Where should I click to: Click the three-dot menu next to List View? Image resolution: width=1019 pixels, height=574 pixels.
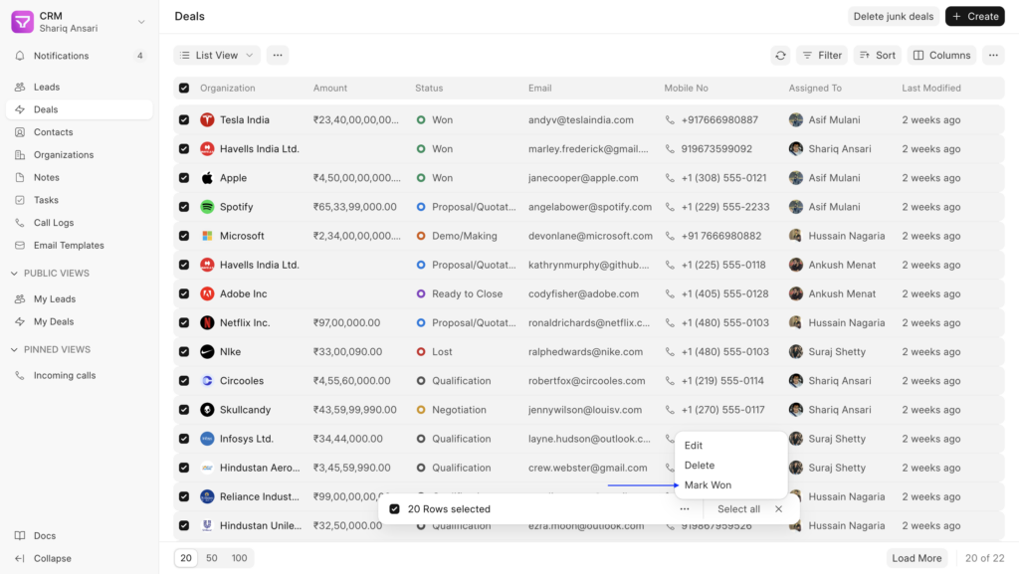[278, 56]
